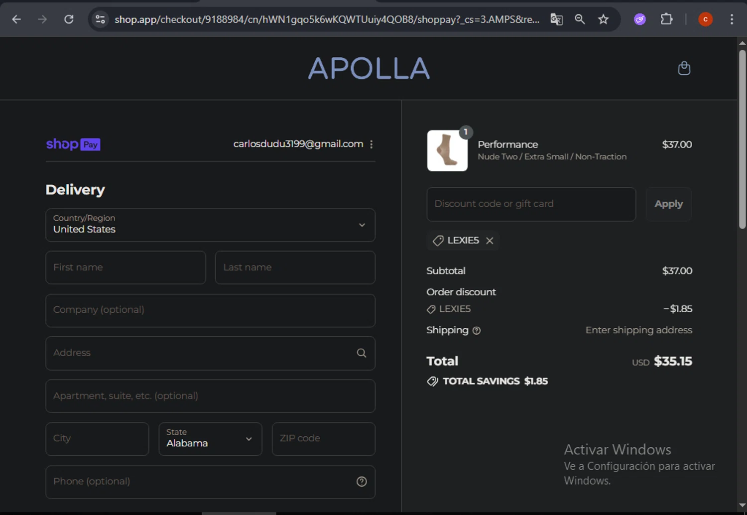Focus the First name field
Viewport: 747px width, 515px height.
pos(125,267)
